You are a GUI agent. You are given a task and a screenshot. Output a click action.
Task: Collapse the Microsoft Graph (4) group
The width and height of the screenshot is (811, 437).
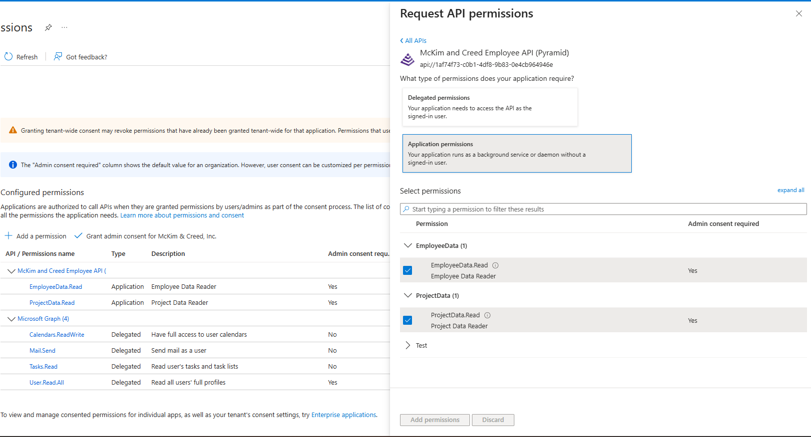11,319
